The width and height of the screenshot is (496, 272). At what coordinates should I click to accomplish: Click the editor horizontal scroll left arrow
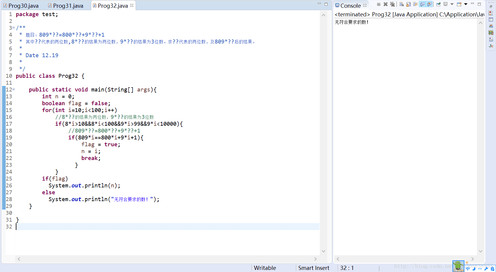point(19,259)
